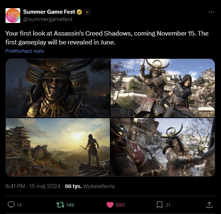Click the green retweet arrows icon
Image resolution: width=221 pixels, height=214 pixels.
(60, 205)
